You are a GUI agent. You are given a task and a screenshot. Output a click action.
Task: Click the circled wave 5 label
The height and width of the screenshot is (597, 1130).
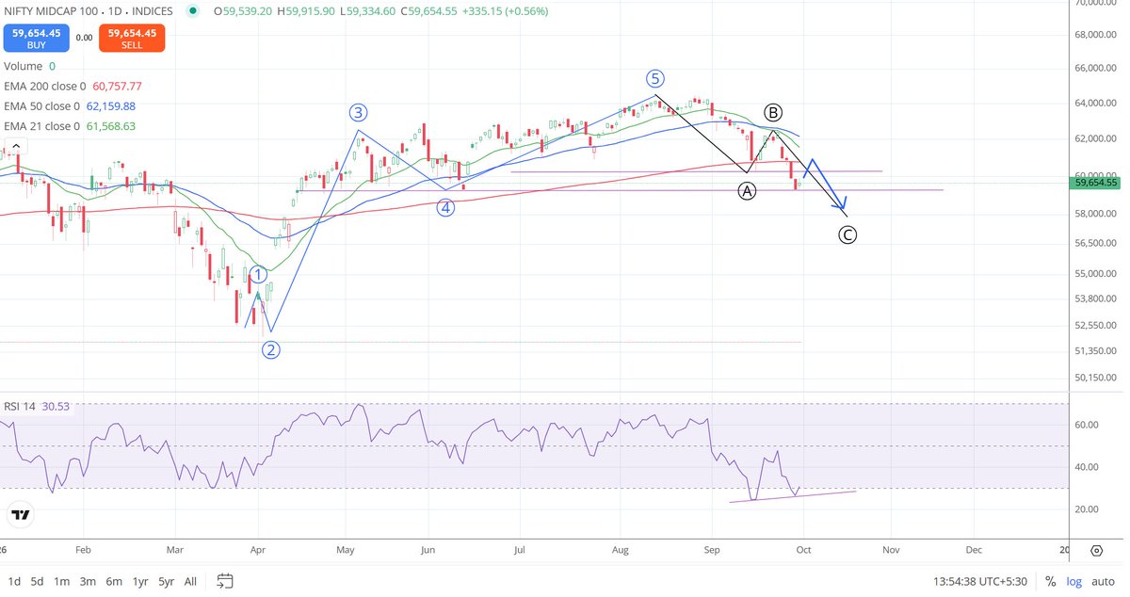655,78
